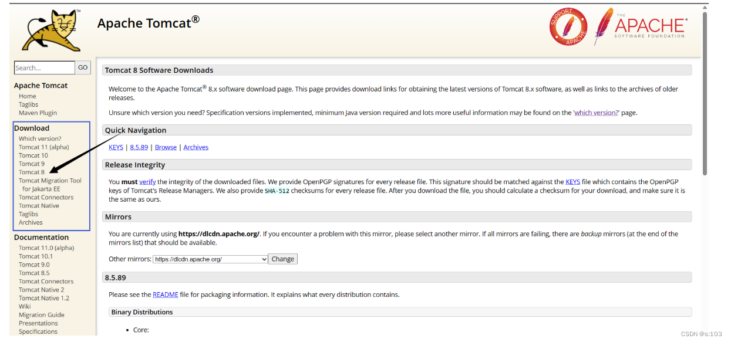
Task: Open the README file link
Action: pos(165,294)
